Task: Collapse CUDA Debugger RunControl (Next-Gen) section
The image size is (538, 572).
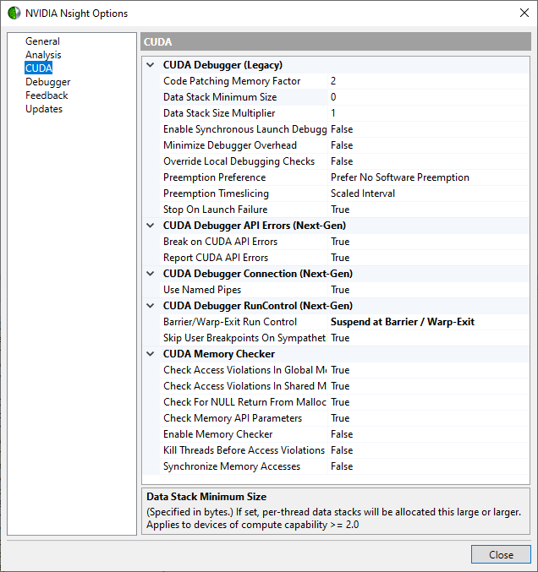Action: (150, 306)
